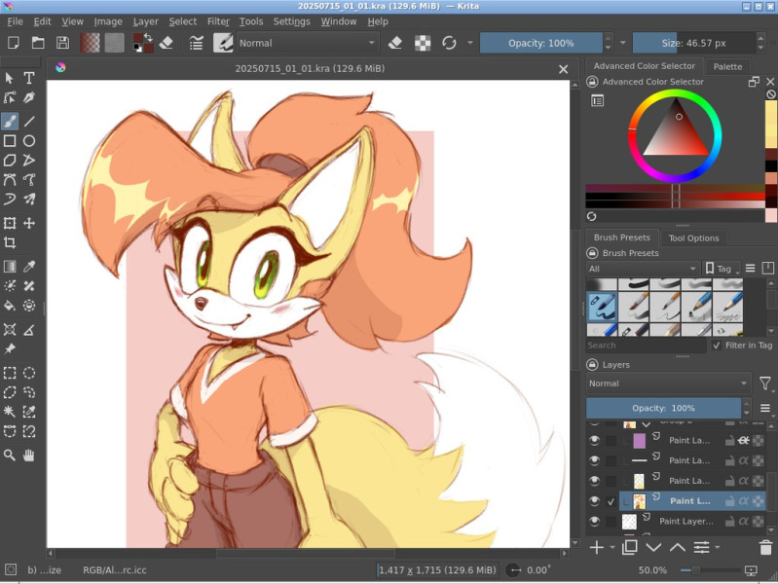Open the 'All' brush tag dropdown
Viewport: 778px width, 584px height.
coord(643,269)
